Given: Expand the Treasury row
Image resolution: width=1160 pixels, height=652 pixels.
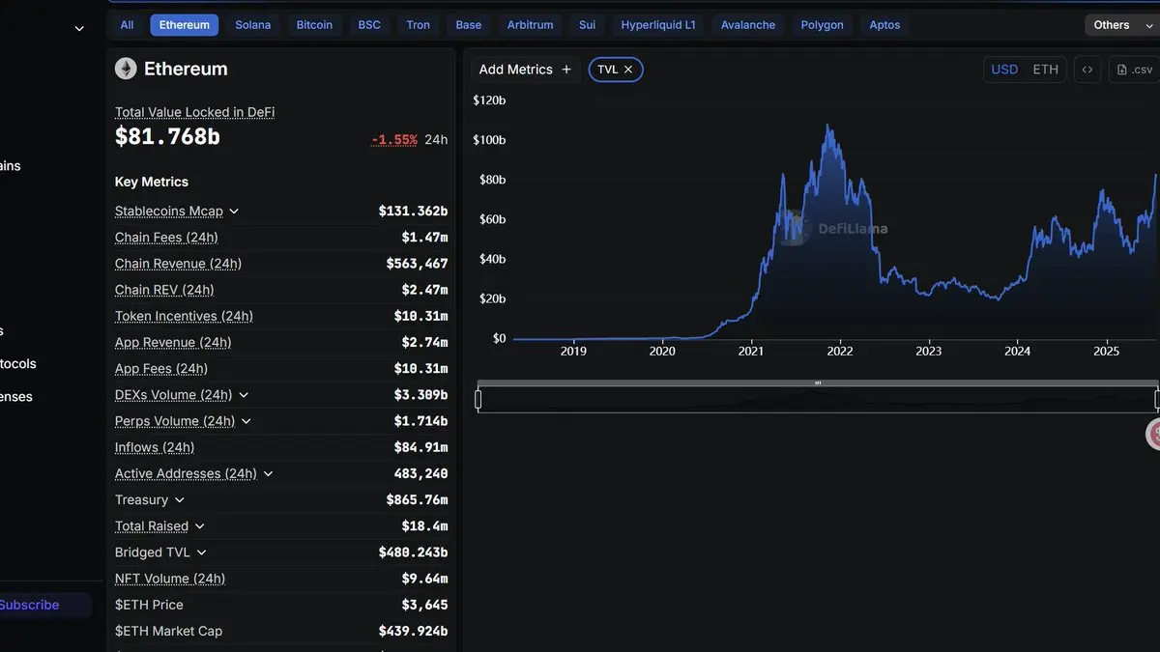Looking at the screenshot, I should point(179,500).
